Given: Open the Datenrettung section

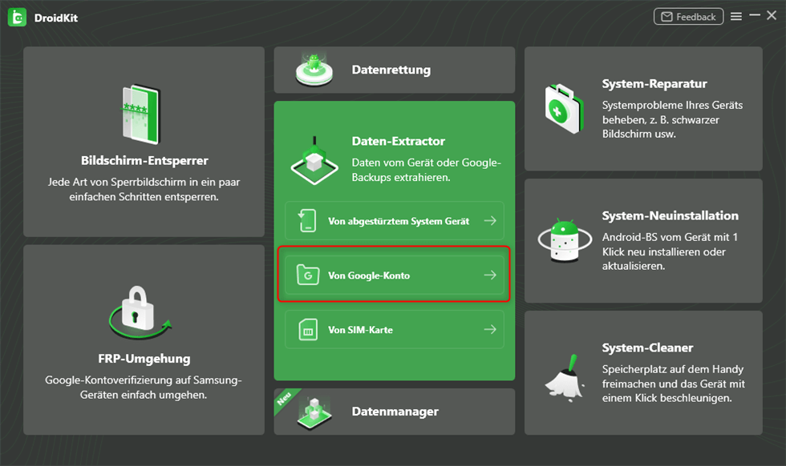Looking at the screenshot, I should (395, 70).
